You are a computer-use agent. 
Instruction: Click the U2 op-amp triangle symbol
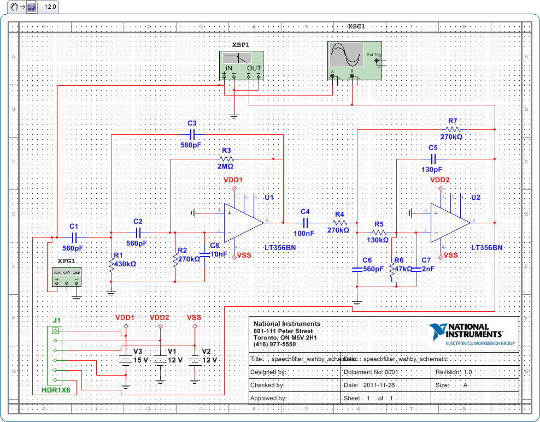pos(449,222)
